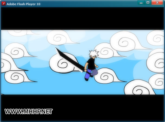Click the character's black shoe
The height and width of the screenshot is (122, 165).
pos(87,79)
